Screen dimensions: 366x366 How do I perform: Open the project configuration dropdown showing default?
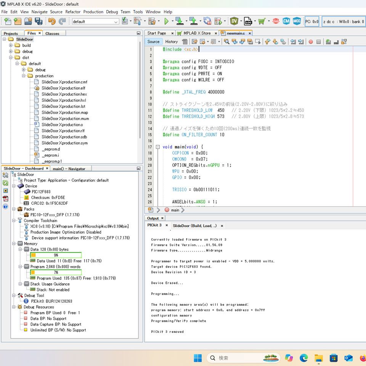95,21
